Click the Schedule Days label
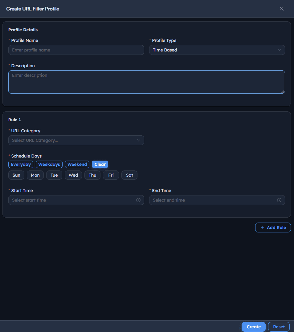Viewport: 294px width, 332px height. (27, 156)
